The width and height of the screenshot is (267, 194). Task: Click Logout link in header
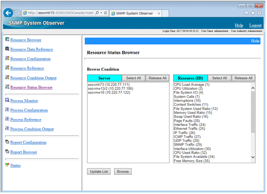255,25
